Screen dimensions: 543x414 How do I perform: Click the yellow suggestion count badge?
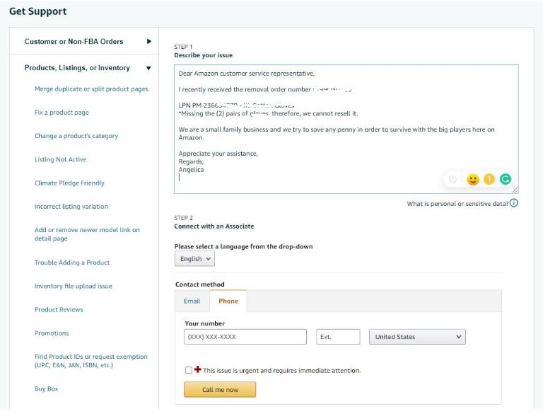pyautogui.click(x=489, y=180)
